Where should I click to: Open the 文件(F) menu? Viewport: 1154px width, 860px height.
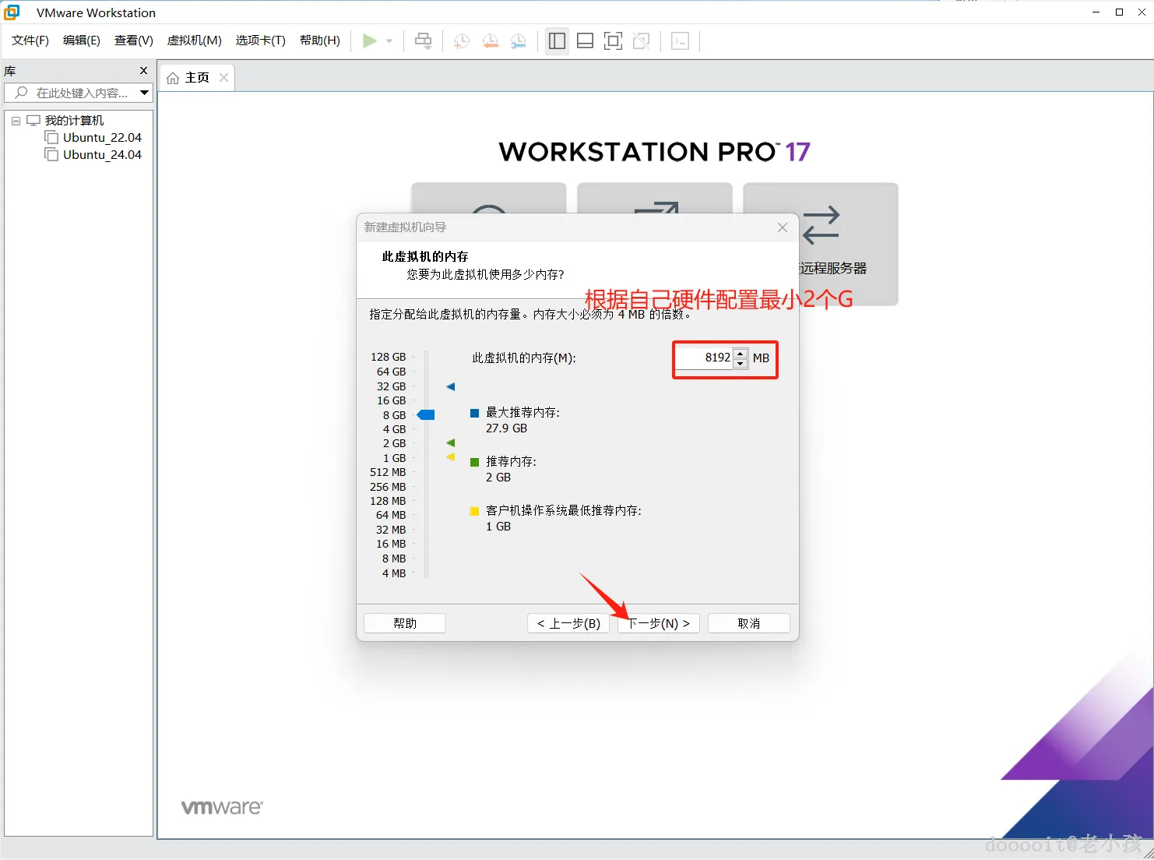pos(30,41)
